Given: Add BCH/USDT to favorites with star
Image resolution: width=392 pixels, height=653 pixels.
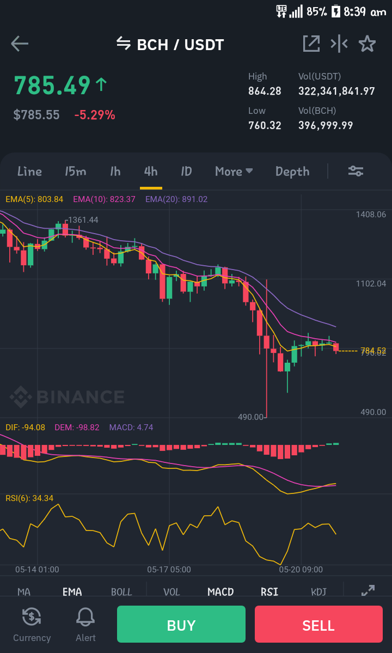Looking at the screenshot, I should pos(367,44).
